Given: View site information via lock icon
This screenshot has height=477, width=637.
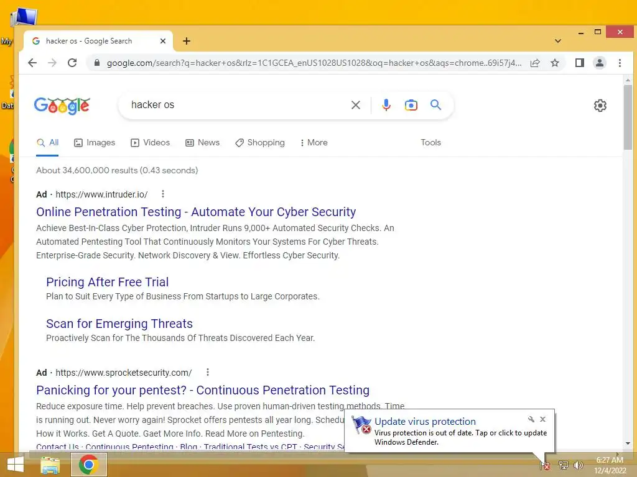Looking at the screenshot, I should coord(96,63).
